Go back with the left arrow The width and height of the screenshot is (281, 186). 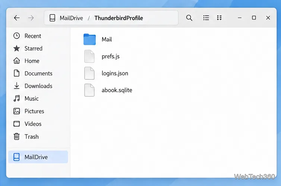tap(17, 18)
